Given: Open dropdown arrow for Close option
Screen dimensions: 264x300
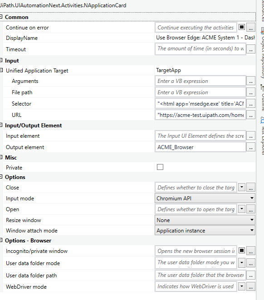Looking at the screenshot, I should click(x=242, y=187).
